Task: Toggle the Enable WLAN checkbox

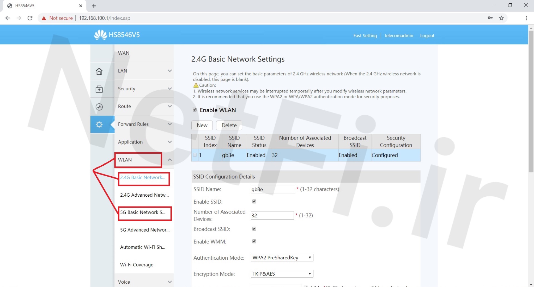Action: [x=195, y=110]
